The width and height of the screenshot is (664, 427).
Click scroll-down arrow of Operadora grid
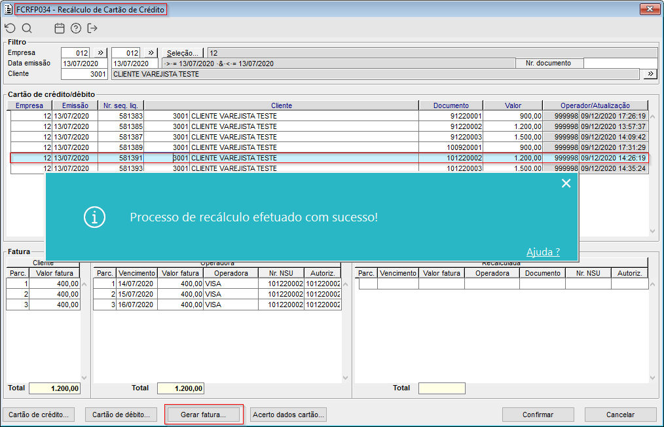tap(345, 377)
